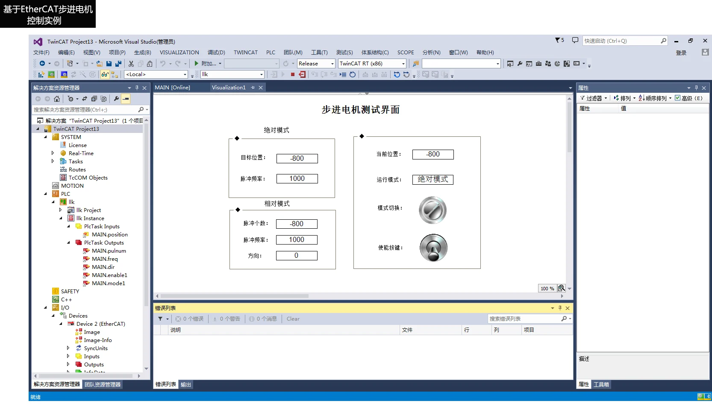The height and width of the screenshot is (404, 712).
Task: Select MAIN.position in the tree
Action: click(x=109, y=235)
